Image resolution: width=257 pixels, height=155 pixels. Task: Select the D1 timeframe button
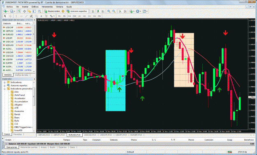coord(90,16)
